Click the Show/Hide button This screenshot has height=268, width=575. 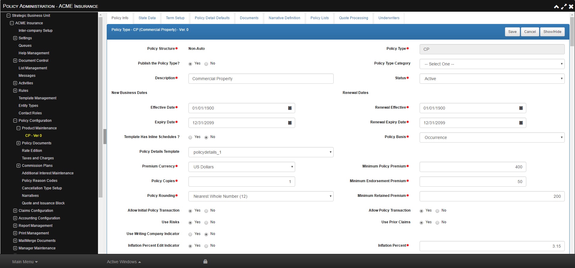pos(552,32)
